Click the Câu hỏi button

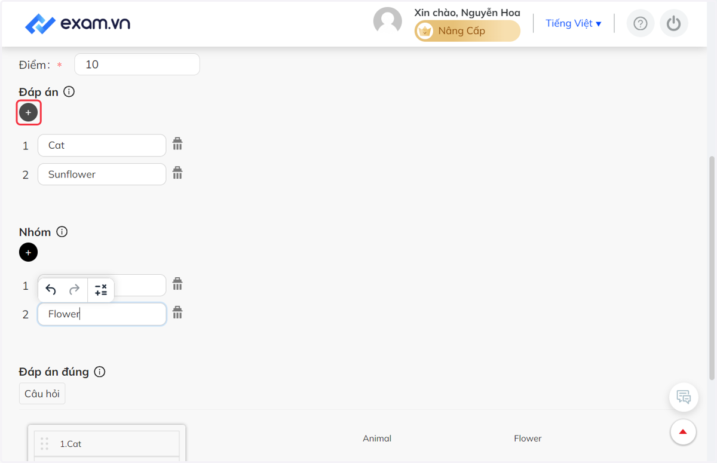coord(42,394)
